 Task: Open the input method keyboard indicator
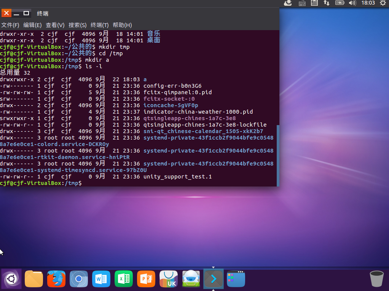pyautogui.click(x=302, y=3)
